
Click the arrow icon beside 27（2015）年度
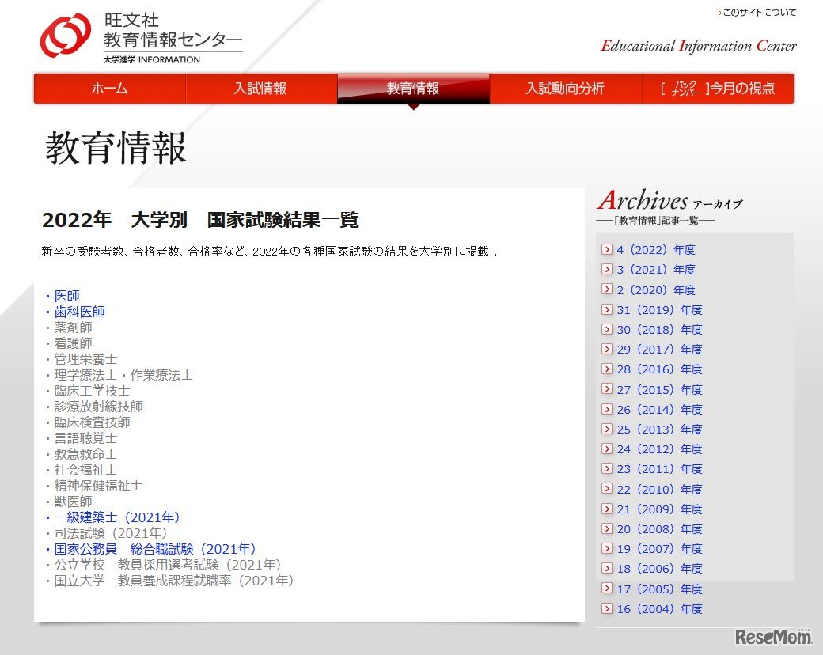[x=608, y=389]
